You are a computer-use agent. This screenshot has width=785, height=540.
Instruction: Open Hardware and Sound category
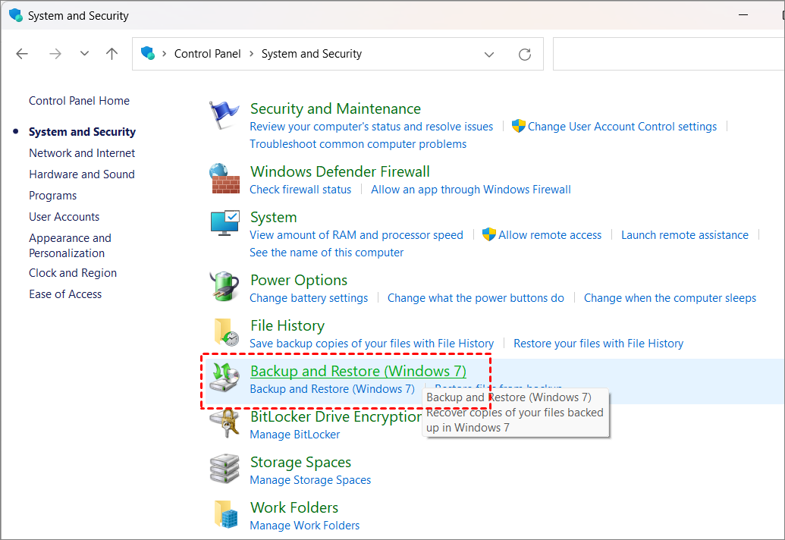pos(82,174)
